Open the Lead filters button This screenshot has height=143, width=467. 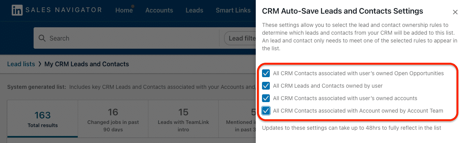click(x=240, y=38)
